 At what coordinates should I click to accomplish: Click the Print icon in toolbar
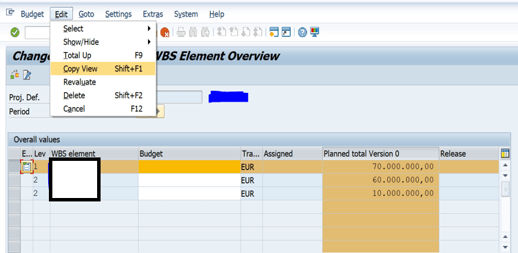[x=181, y=32]
